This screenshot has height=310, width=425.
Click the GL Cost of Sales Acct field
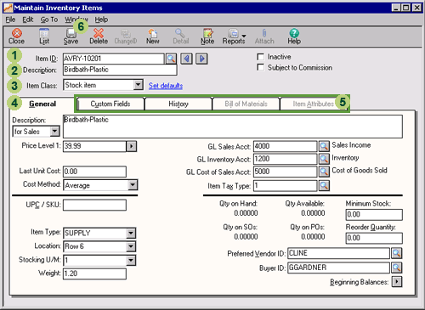[x=285, y=172]
